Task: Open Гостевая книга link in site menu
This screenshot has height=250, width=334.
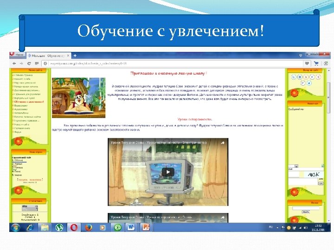Action: click(x=22, y=128)
